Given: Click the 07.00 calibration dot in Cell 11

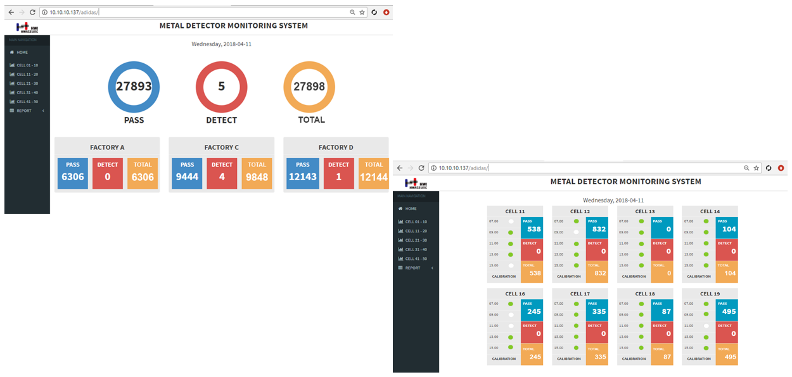Looking at the screenshot, I should pyautogui.click(x=511, y=221).
